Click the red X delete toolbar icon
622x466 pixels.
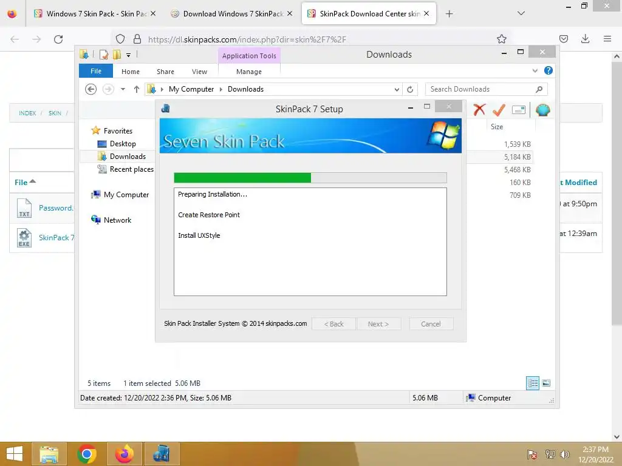click(479, 110)
